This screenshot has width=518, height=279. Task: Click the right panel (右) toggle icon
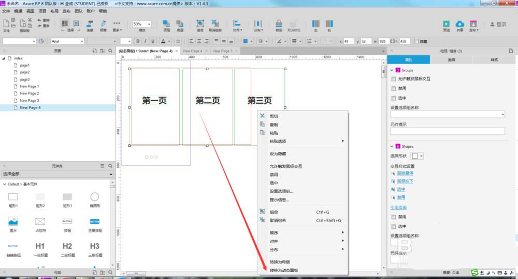click(x=329, y=23)
